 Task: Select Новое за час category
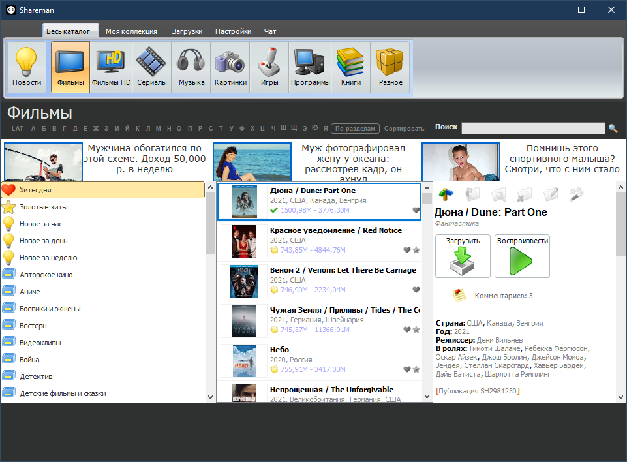[103, 224]
